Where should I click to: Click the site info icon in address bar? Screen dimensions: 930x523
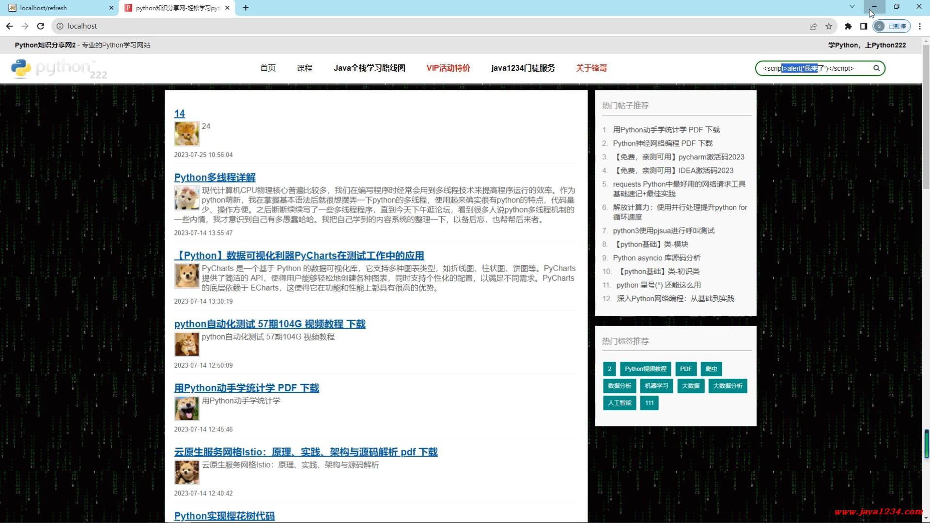point(60,26)
